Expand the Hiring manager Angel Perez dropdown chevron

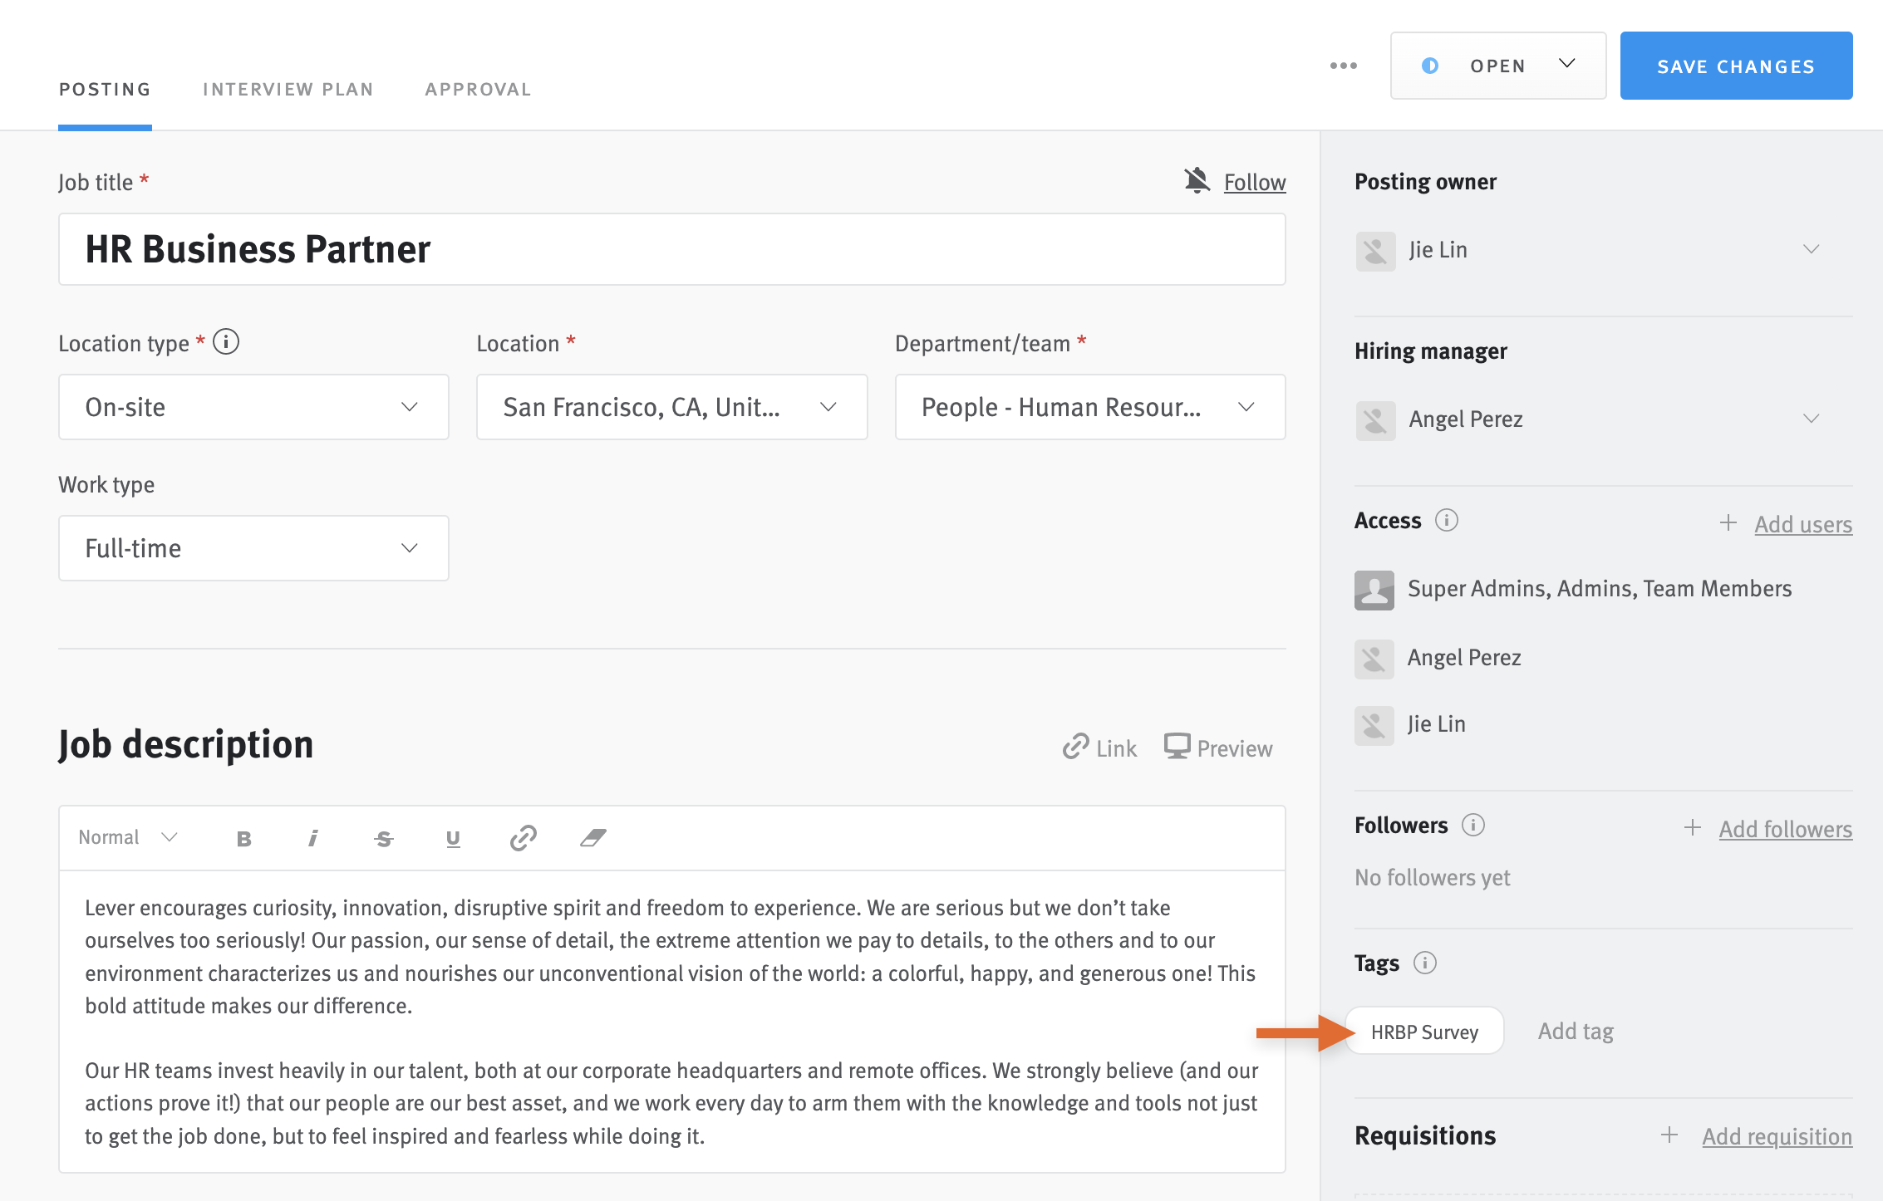pyautogui.click(x=1811, y=419)
